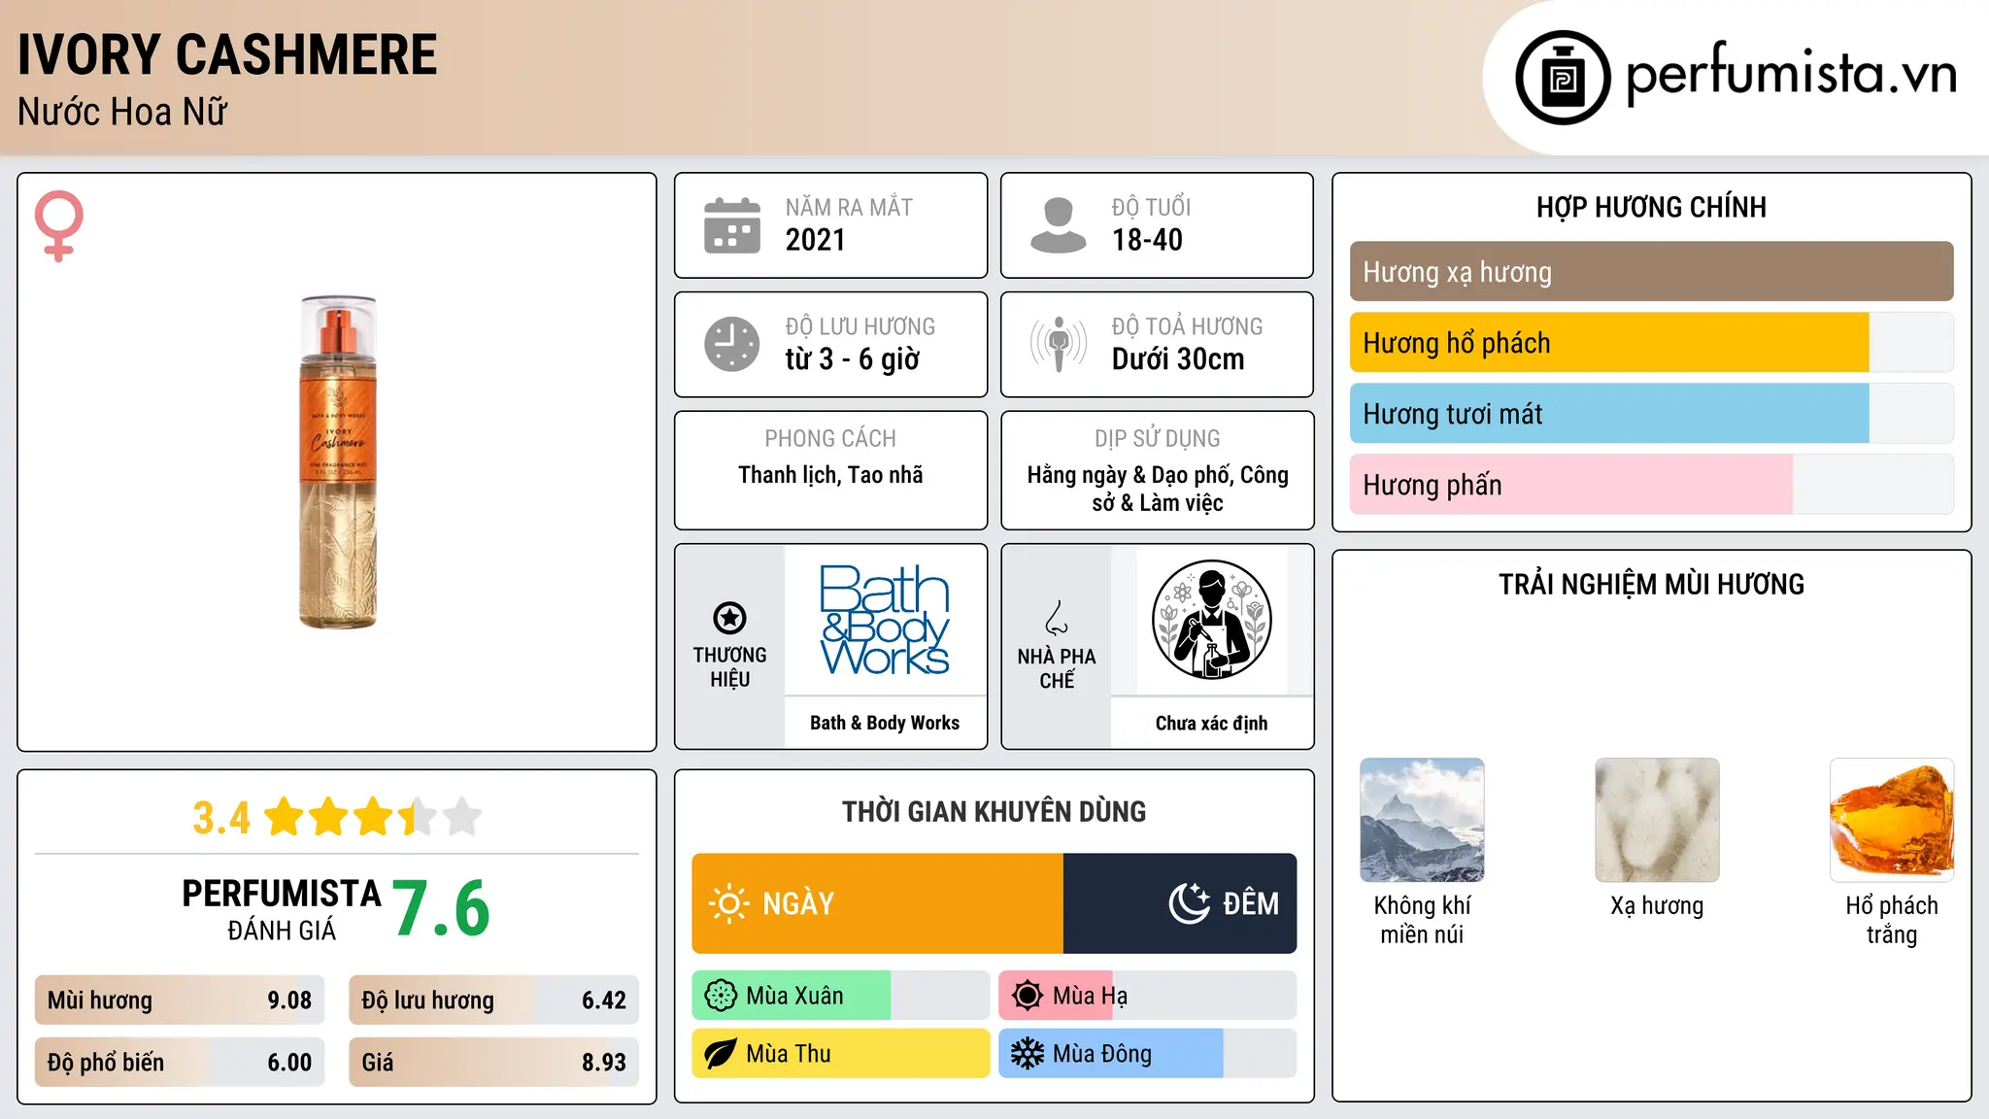The height and width of the screenshot is (1119, 1989).
Task: Click the gold star rating row
Action: tap(372, 817)
